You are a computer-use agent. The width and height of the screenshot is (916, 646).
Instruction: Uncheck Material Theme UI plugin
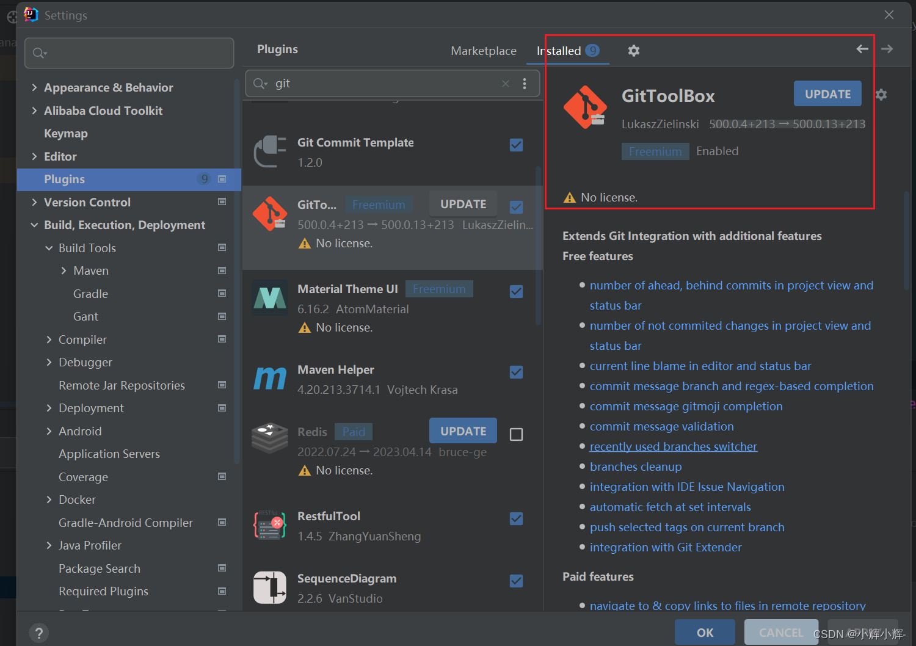[516, 291]
